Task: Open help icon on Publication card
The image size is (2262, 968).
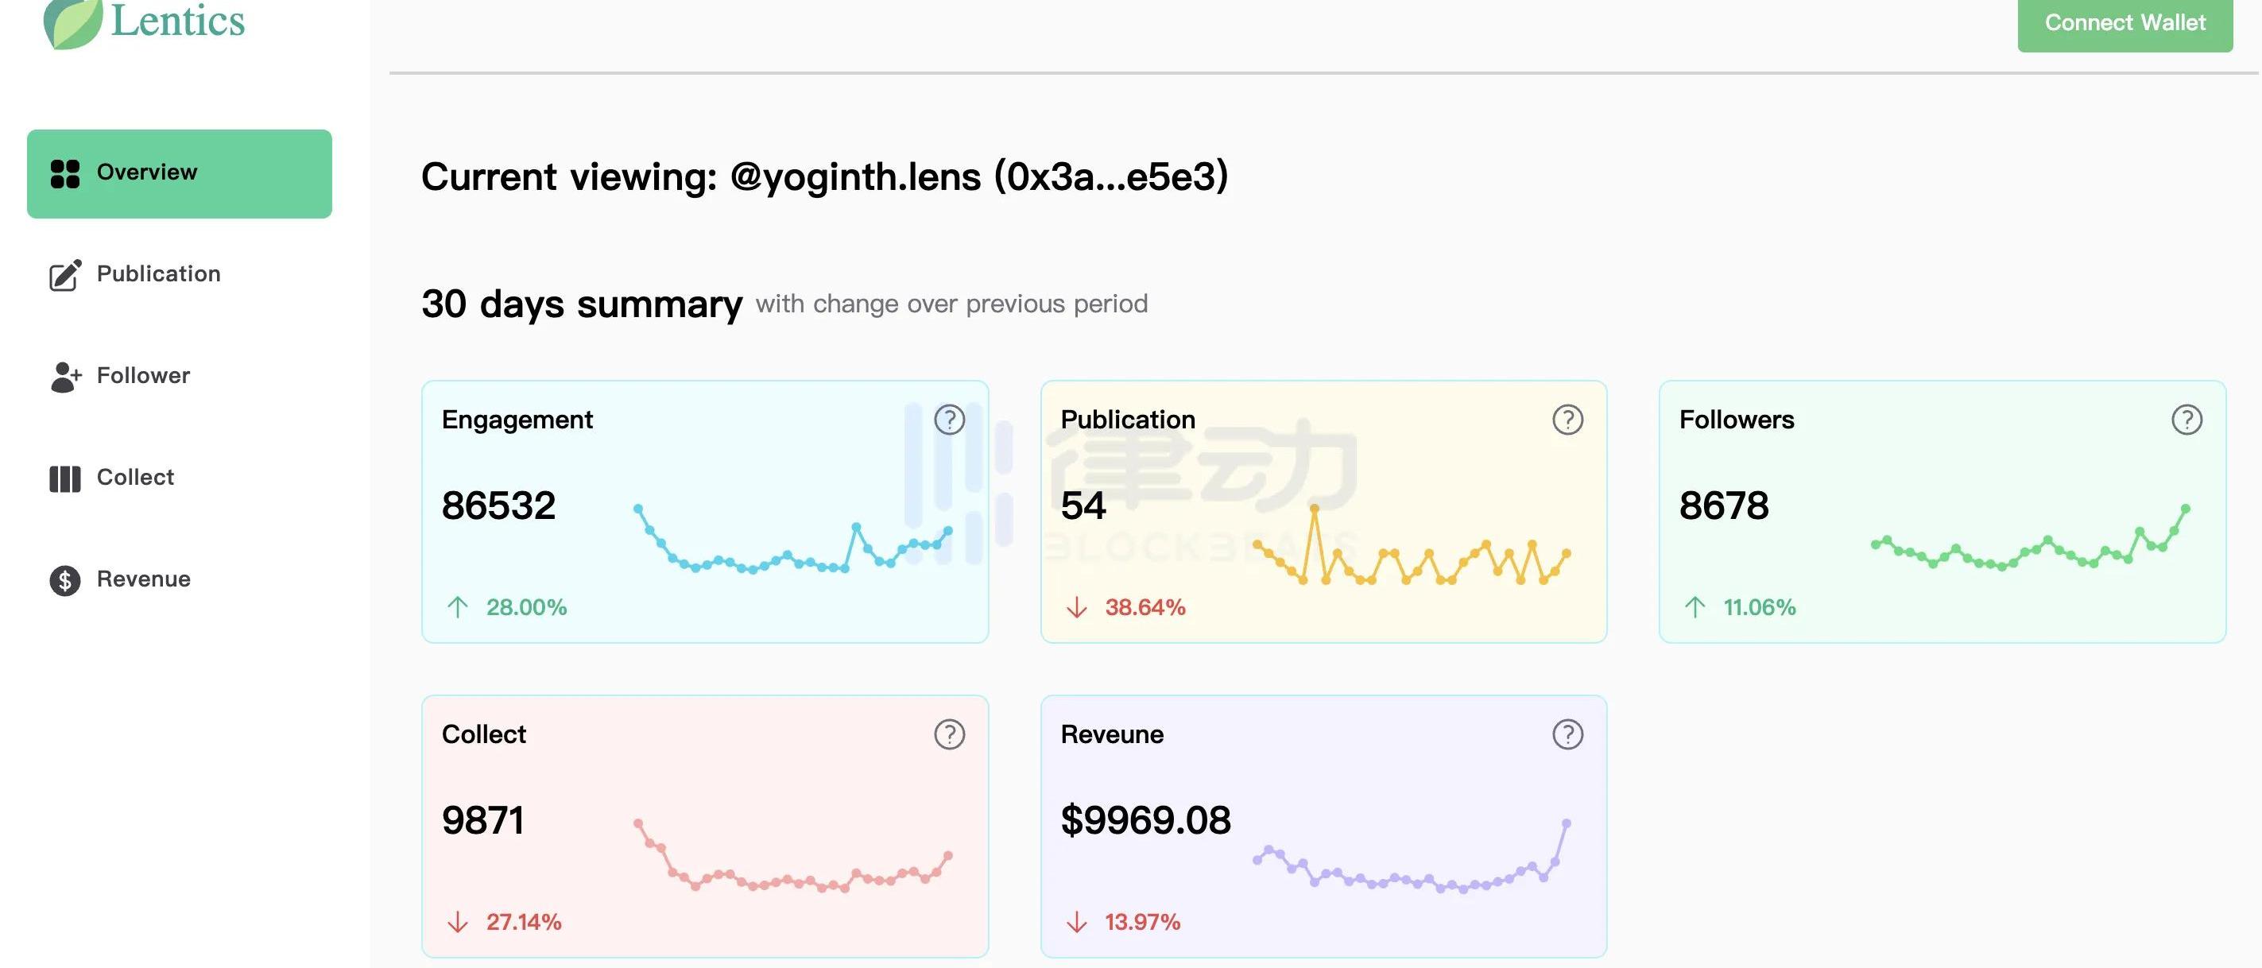Action: [1567, 420]
